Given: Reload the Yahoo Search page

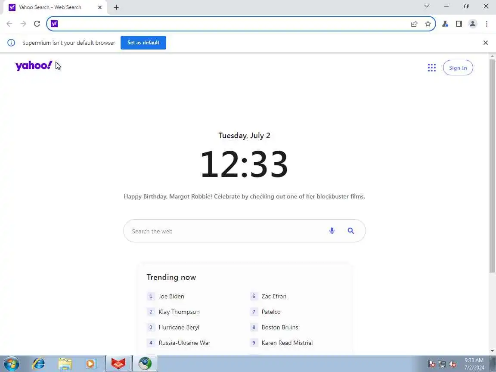Looking at the screenshot, I should tap(37, 24).
